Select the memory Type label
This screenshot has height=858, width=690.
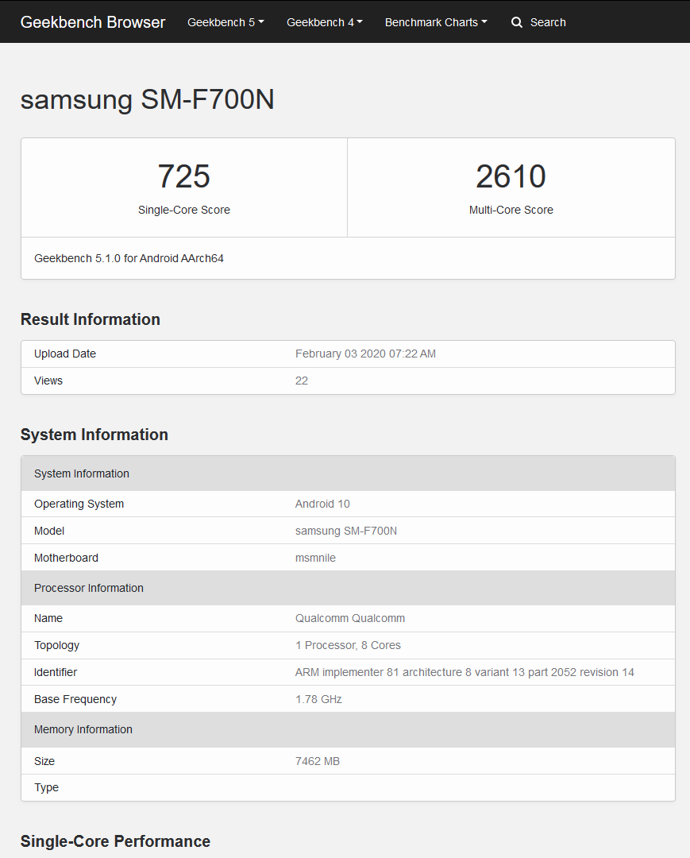[47, 788]
